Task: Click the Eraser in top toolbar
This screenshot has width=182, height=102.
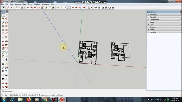Action: (x=8, y=8)
